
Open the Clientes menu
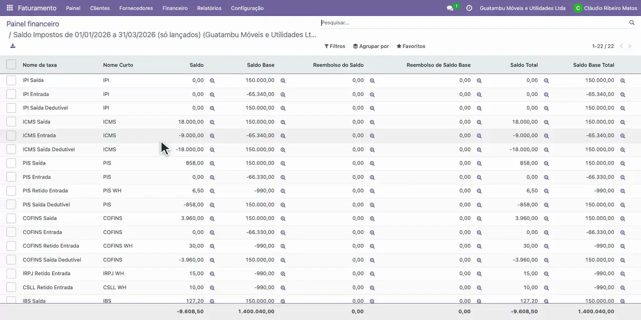pos(100,8)
